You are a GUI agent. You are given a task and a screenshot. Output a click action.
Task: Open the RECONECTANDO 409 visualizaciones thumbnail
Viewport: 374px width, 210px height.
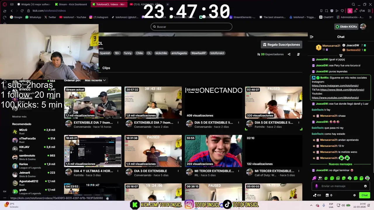(x=213, y=102)
